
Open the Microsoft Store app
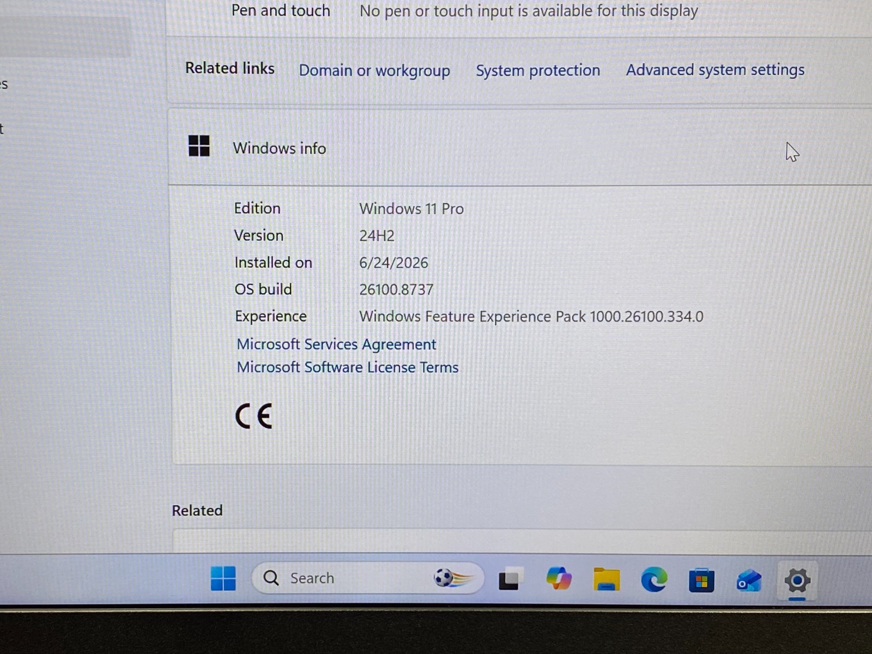click(x=701, y=580)
